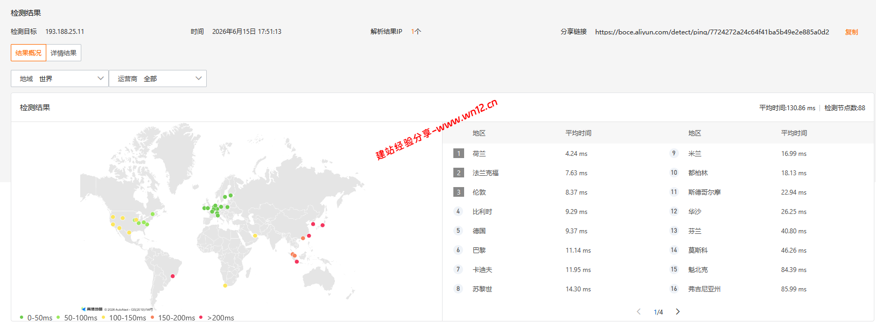Click the detection target IP 193.188.25.11

point(65,32)
